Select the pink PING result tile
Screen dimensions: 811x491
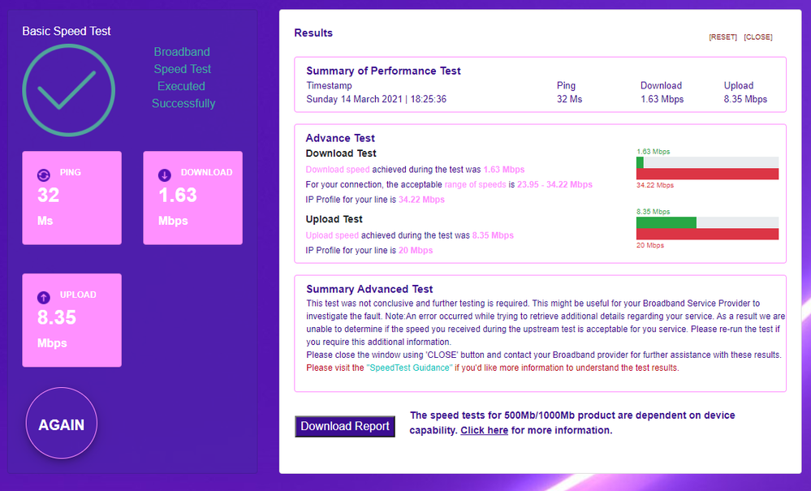pos(71,198)
